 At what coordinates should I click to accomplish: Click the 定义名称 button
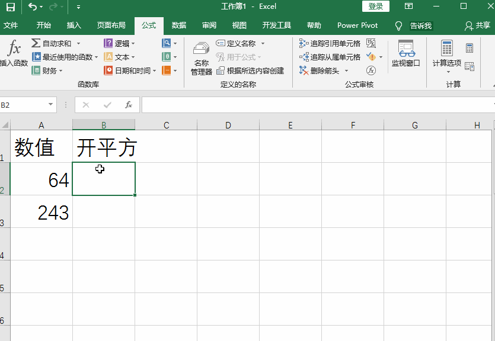(236, 43)
